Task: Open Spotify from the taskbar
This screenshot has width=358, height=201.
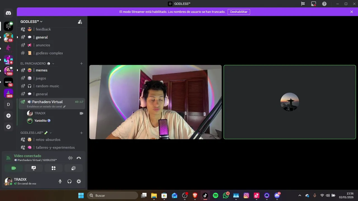Action: pyautogui.click(x=215, y=195)
